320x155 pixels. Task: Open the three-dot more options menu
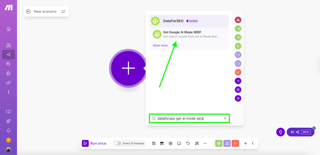(205, 143)
